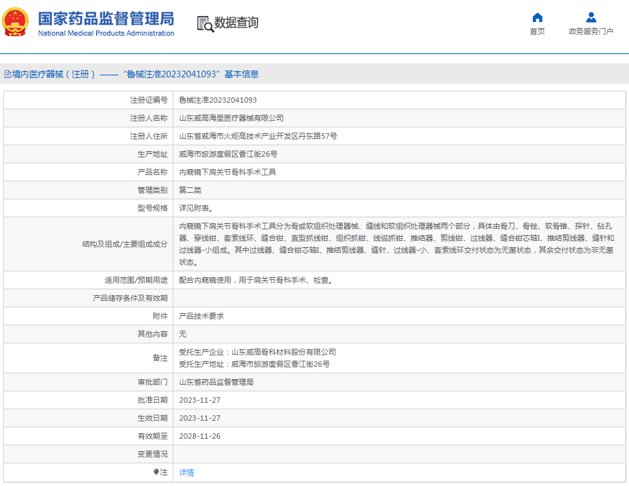The height and width of the screenshot is (486, 629).
Task: Click the 首页 text link
Action: coord(537,31)
